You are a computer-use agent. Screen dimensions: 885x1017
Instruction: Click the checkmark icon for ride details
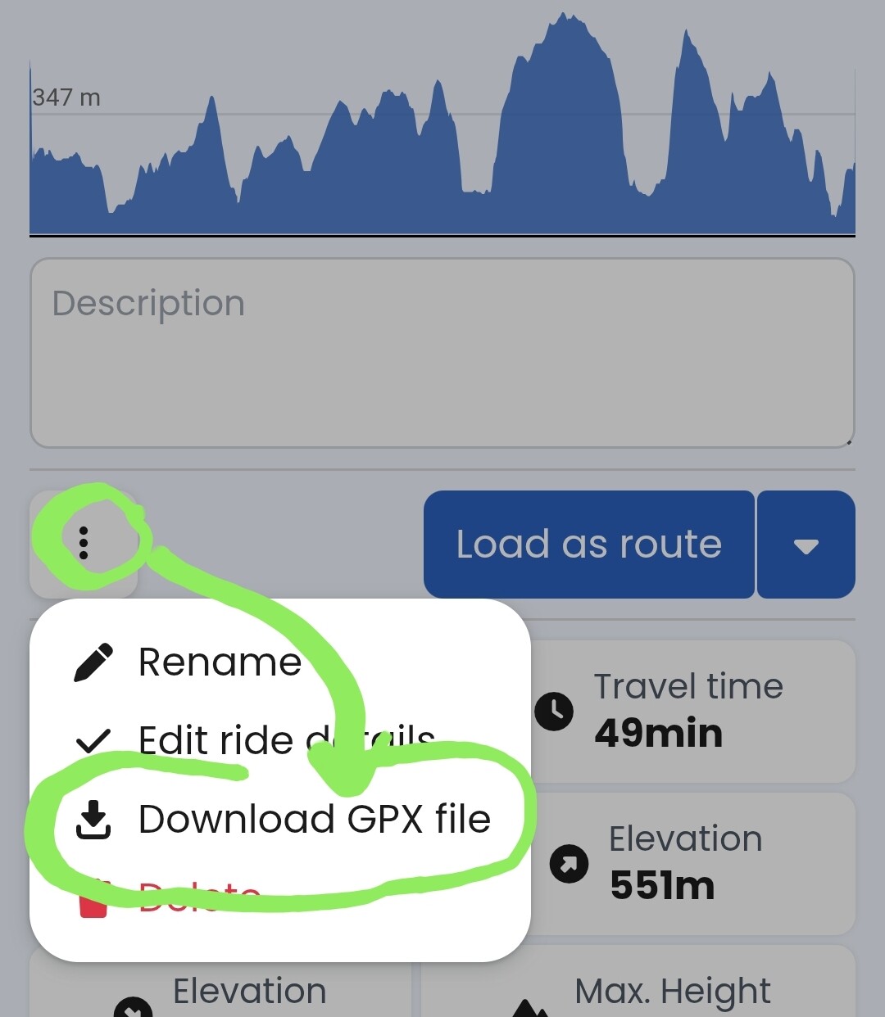coord(93,741)
